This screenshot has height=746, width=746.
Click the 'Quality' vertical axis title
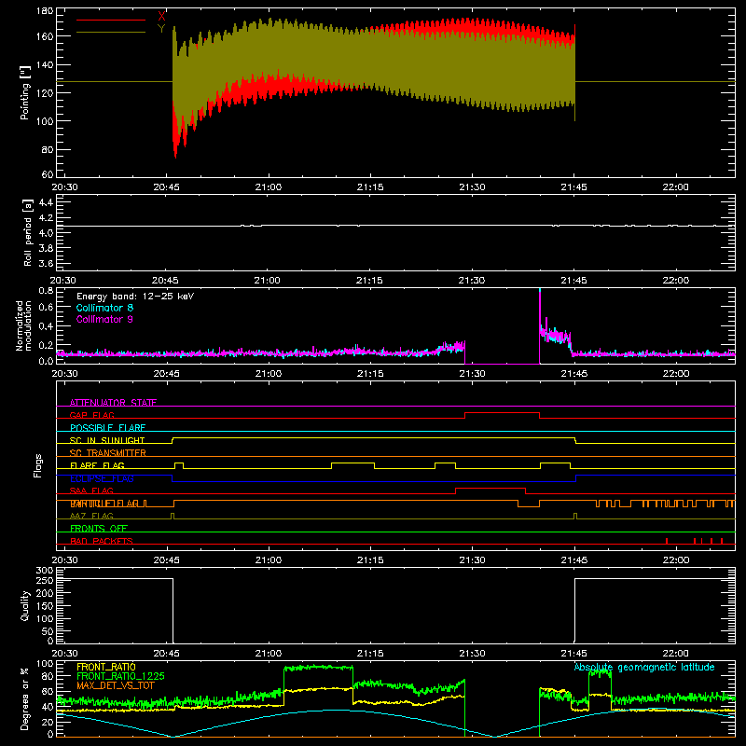click(25, 605)
